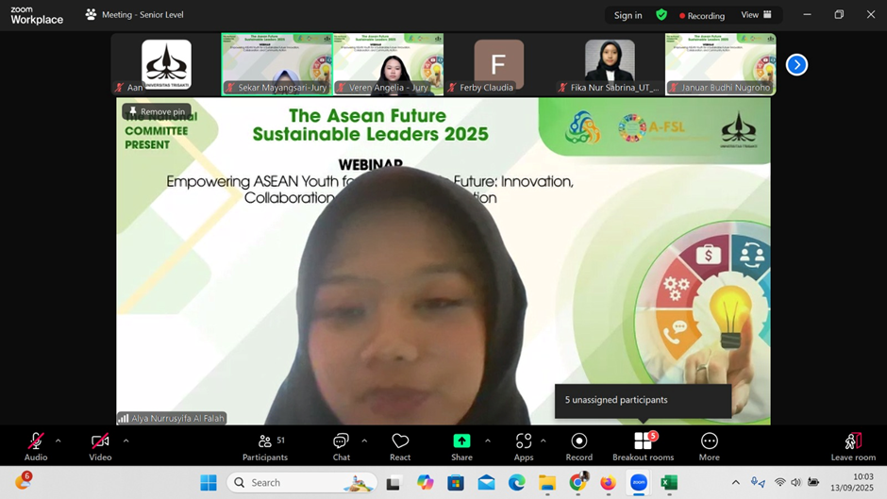Start recording with the Record button
This screenshot has width=887, height=499.
coord(579,446)
